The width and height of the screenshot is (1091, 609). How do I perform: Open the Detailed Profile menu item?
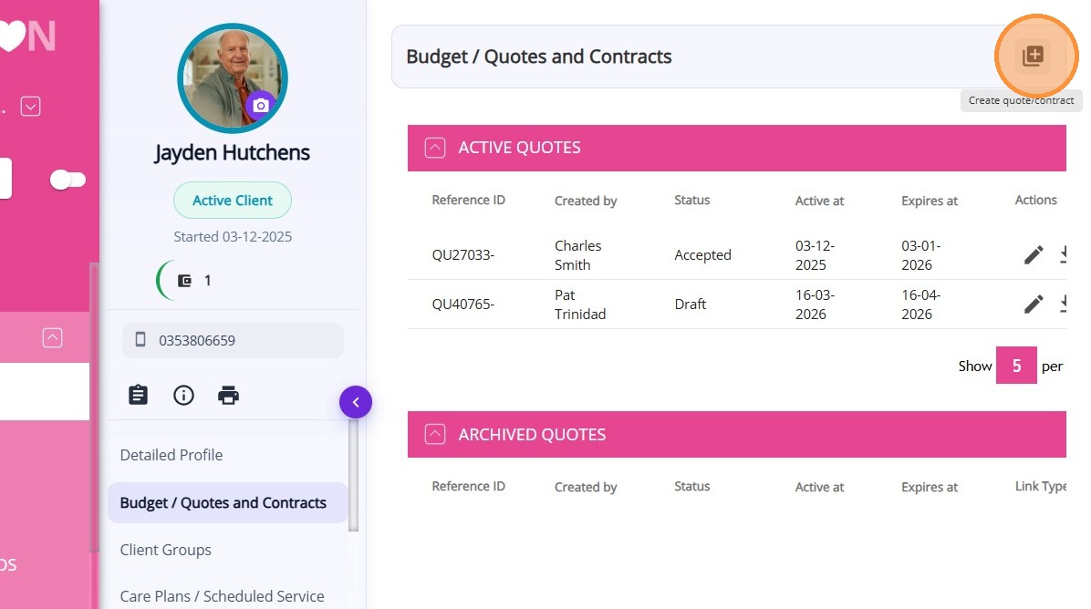[x=171, y=455]
